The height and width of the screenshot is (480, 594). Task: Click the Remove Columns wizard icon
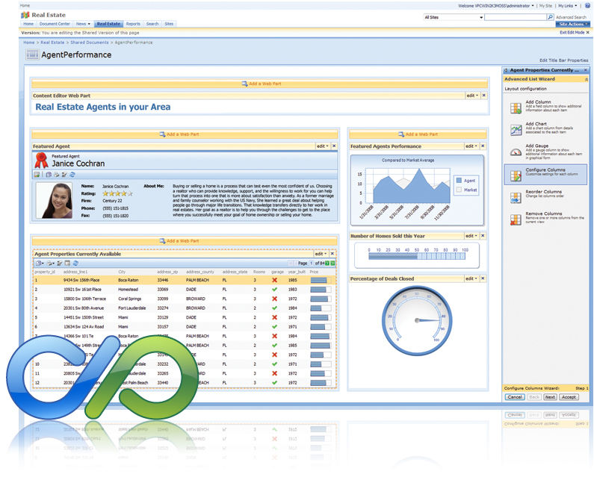[516, 220]
